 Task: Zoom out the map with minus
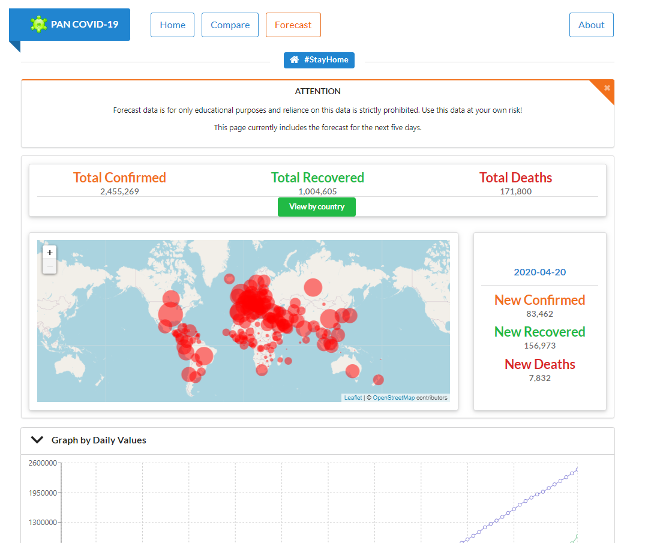click(50, 266)
